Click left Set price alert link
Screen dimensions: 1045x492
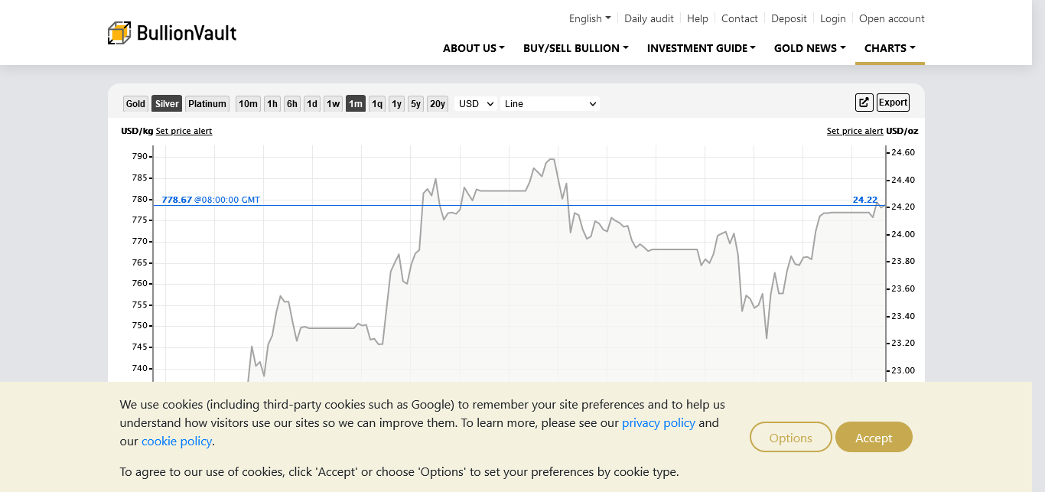tap(184, 131)
